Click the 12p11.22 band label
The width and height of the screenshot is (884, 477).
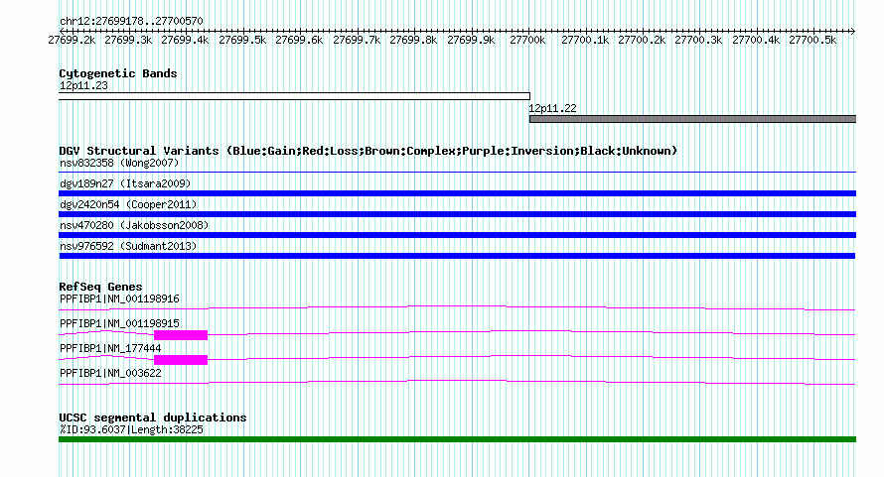pos(552,108)
